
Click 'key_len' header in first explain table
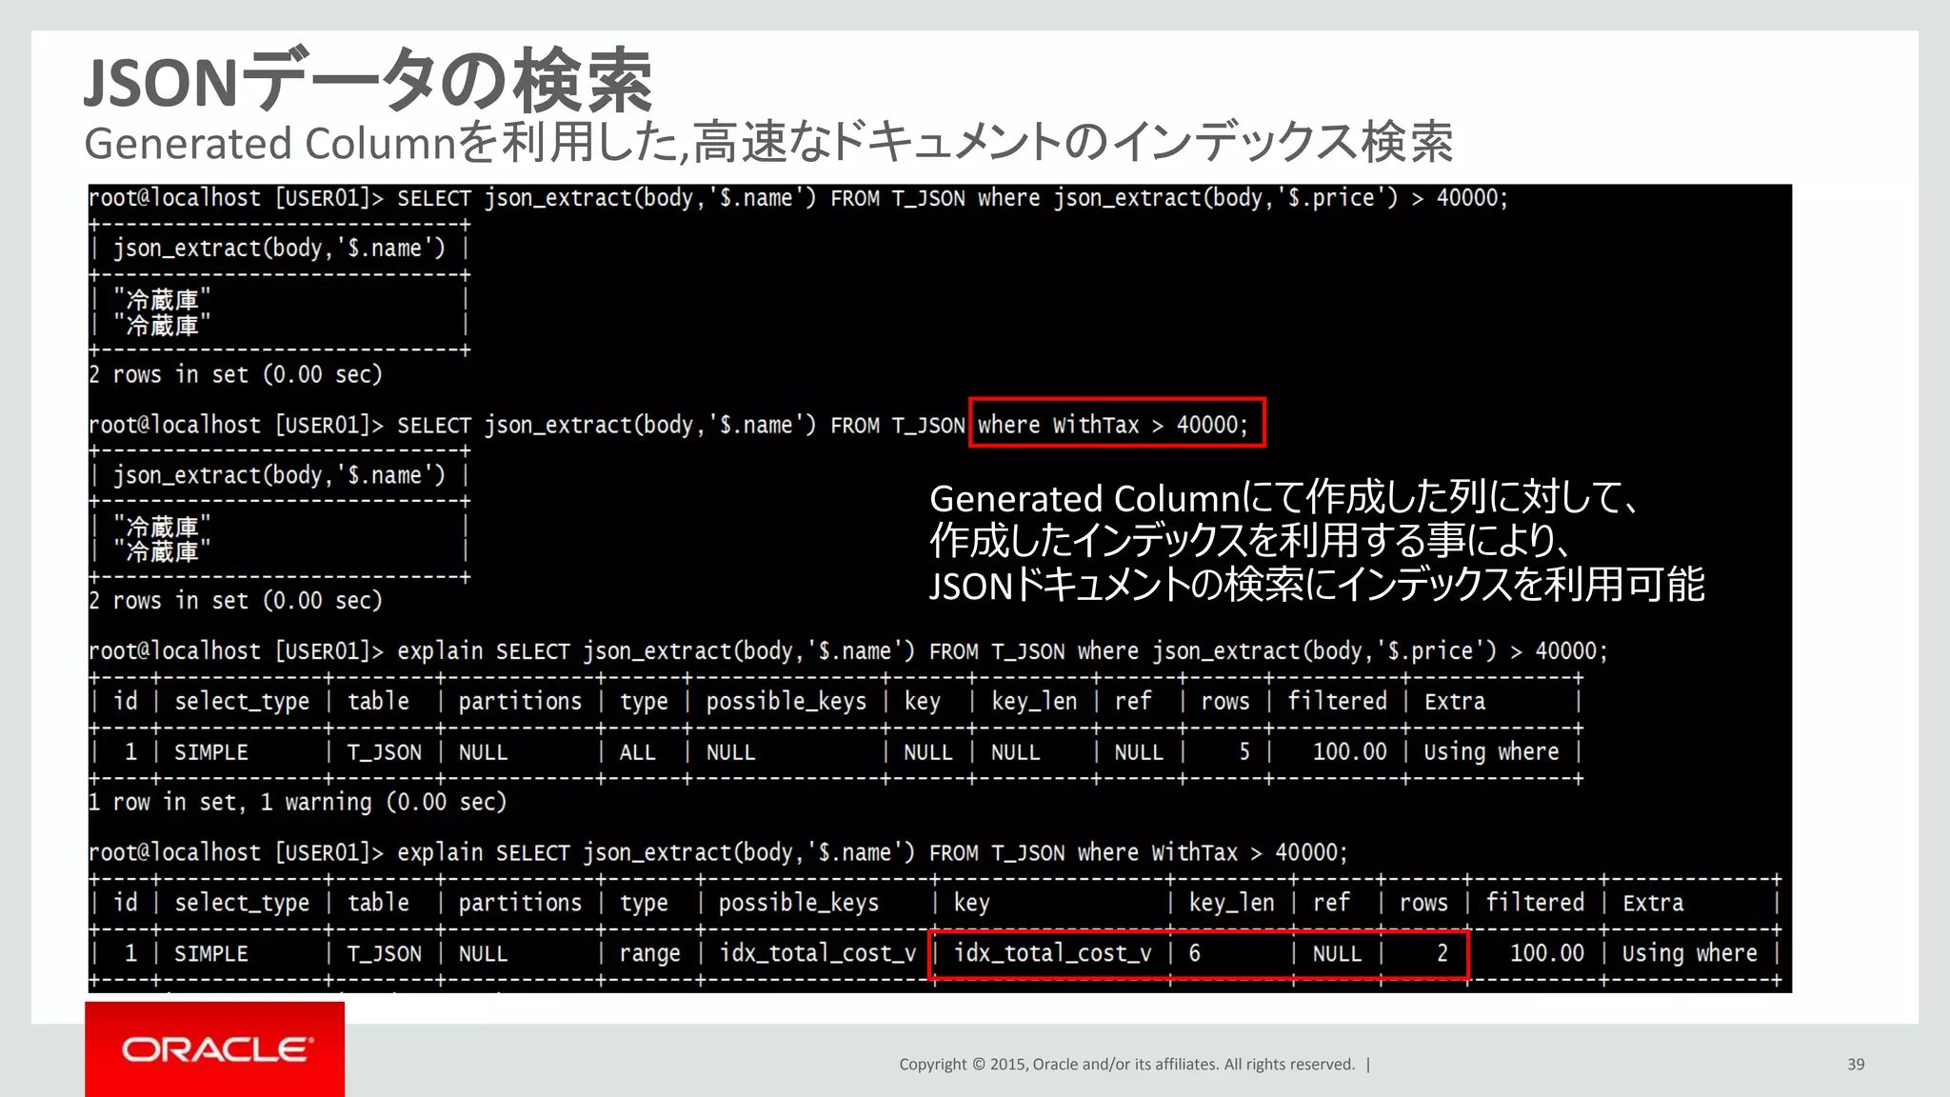pos(1034,702)
